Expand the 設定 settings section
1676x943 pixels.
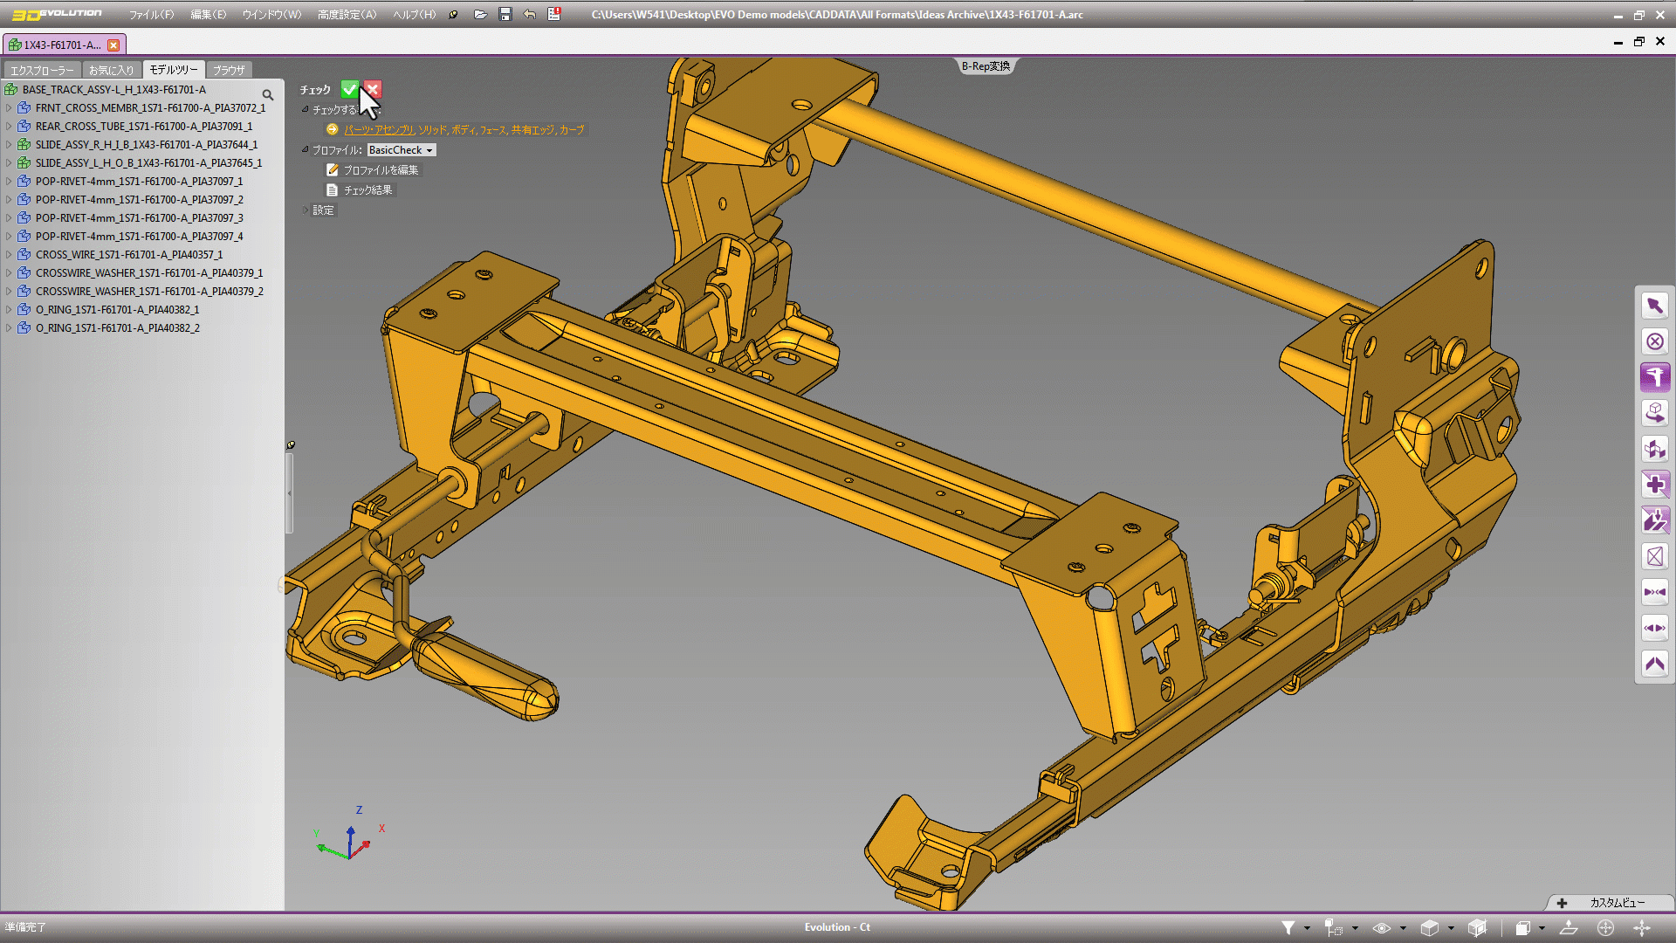pos(307,210)
